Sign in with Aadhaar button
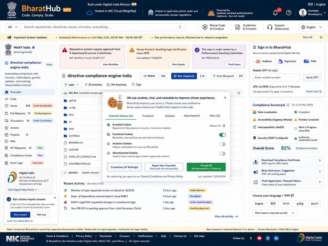Viewport: 328px width, 246px height. click(264, 61)
